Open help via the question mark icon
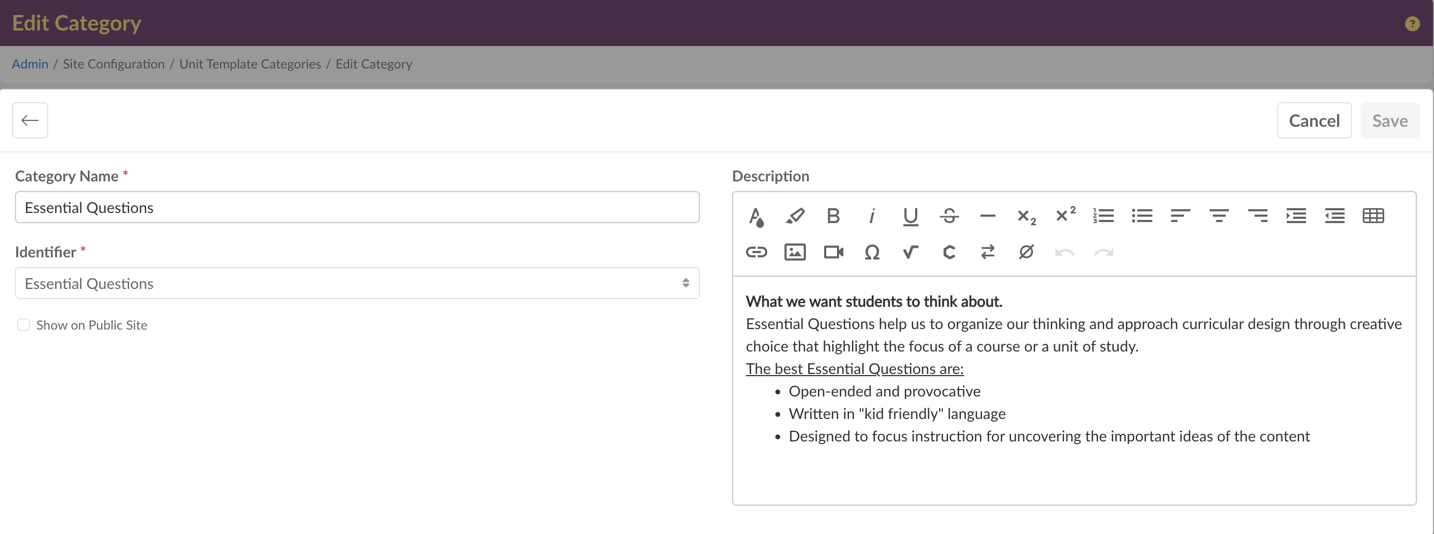This screenshot has height=534, width=1434. (1412, 24)
